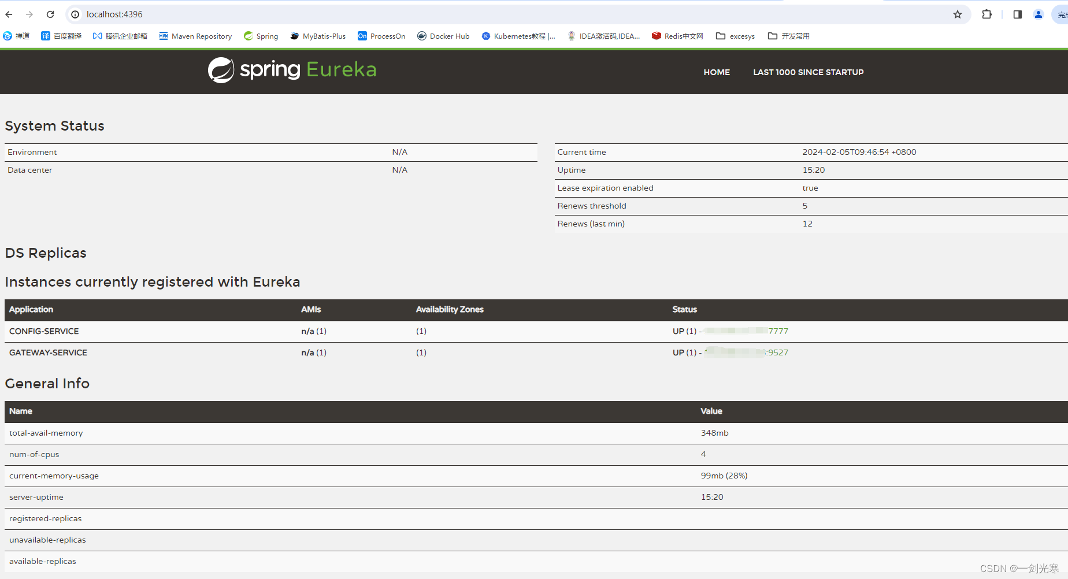The width and height of the screenshot is (1068, 579).
Task: Click the 348mb memory value
Action: (x=714, y=433)
